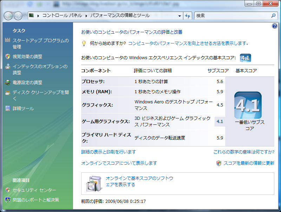Open 問題のレポートと解決策 related item
Screen dimensions: 281x212
pos(36,200)
